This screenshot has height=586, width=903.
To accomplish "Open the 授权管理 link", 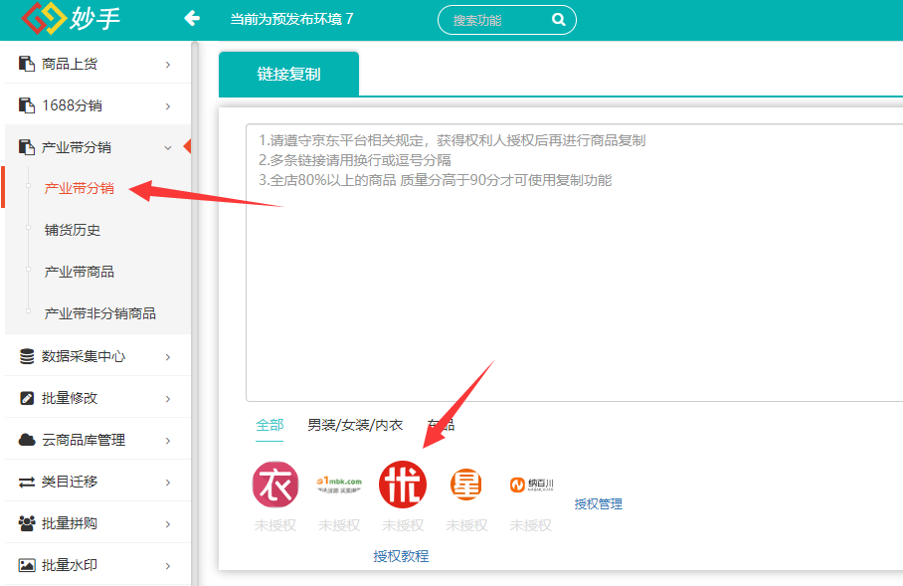I will 598,504.
